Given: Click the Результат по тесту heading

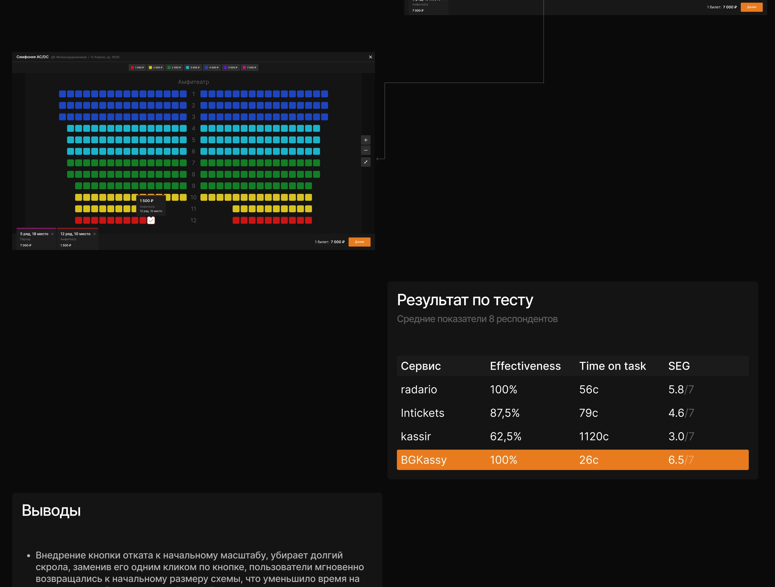Looking at the screenshot, I should point(465,300).
